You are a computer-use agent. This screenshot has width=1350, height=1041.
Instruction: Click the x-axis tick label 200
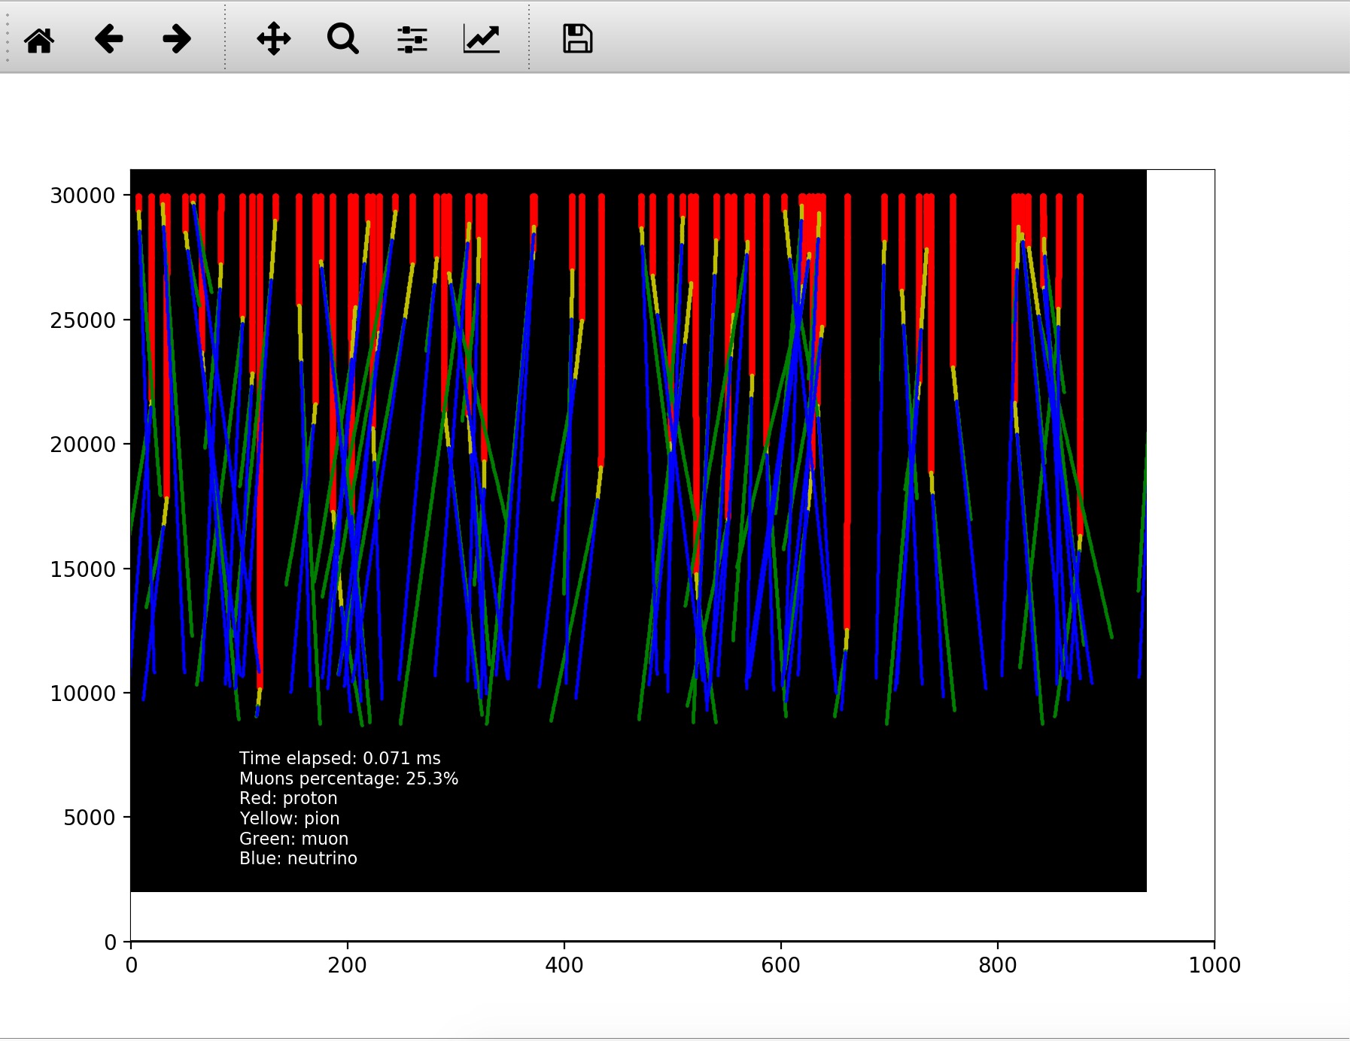tap(348, 965)
